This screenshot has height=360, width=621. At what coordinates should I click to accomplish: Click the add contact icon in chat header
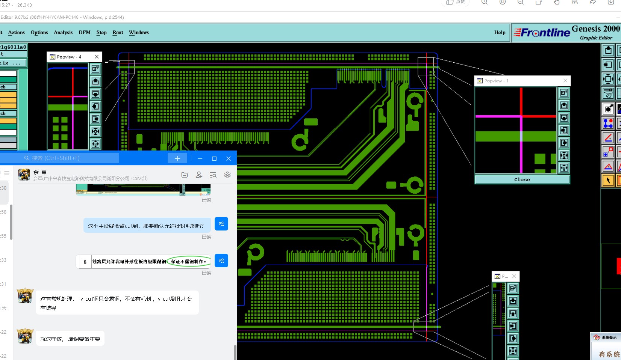point(199,175)
